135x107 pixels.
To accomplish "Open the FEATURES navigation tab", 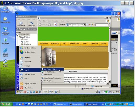I will click(x=55, y=44).
